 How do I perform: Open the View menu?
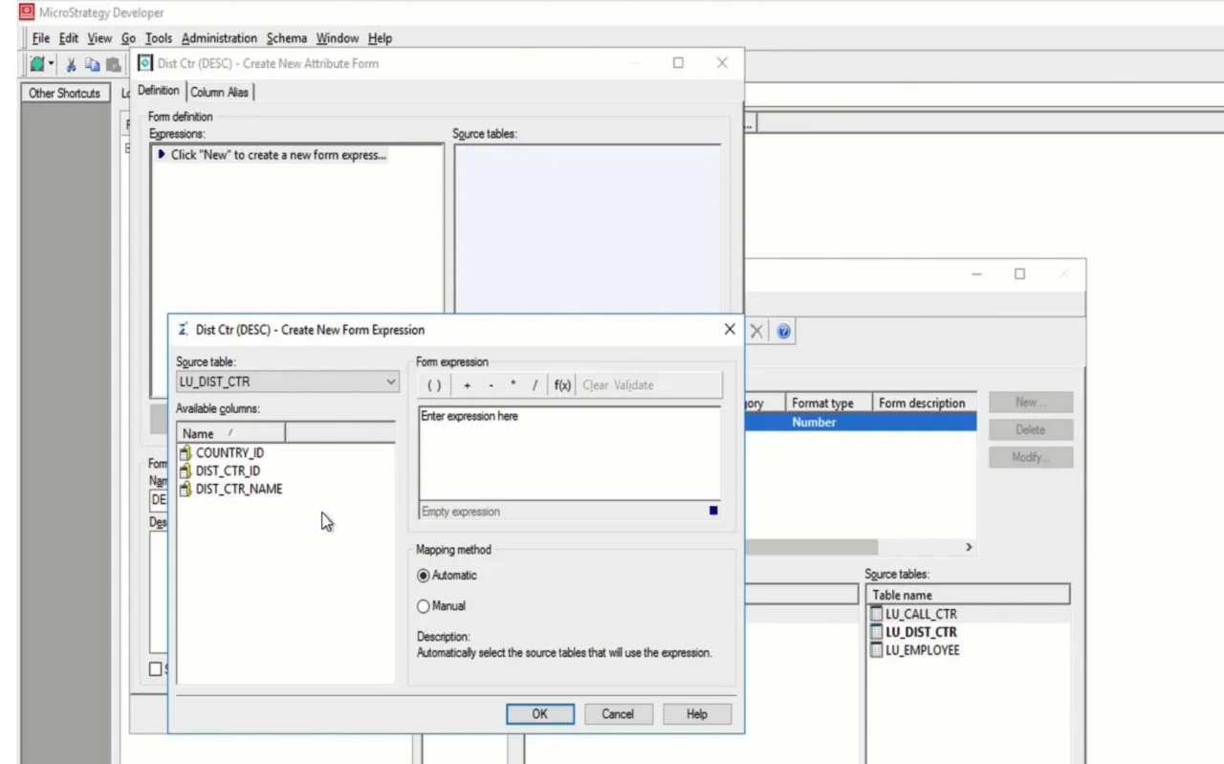[99, 38]
